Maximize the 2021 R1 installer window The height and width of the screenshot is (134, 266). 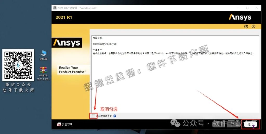click(247, 8)
